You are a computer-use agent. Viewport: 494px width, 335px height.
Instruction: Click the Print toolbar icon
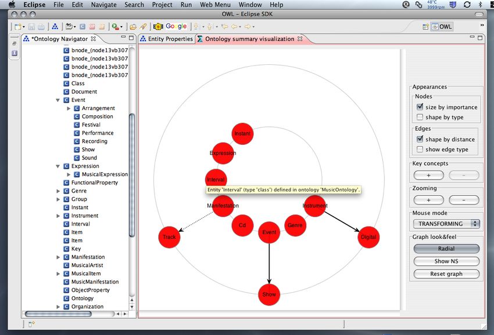pyautogui.click(x=41, y=27)
